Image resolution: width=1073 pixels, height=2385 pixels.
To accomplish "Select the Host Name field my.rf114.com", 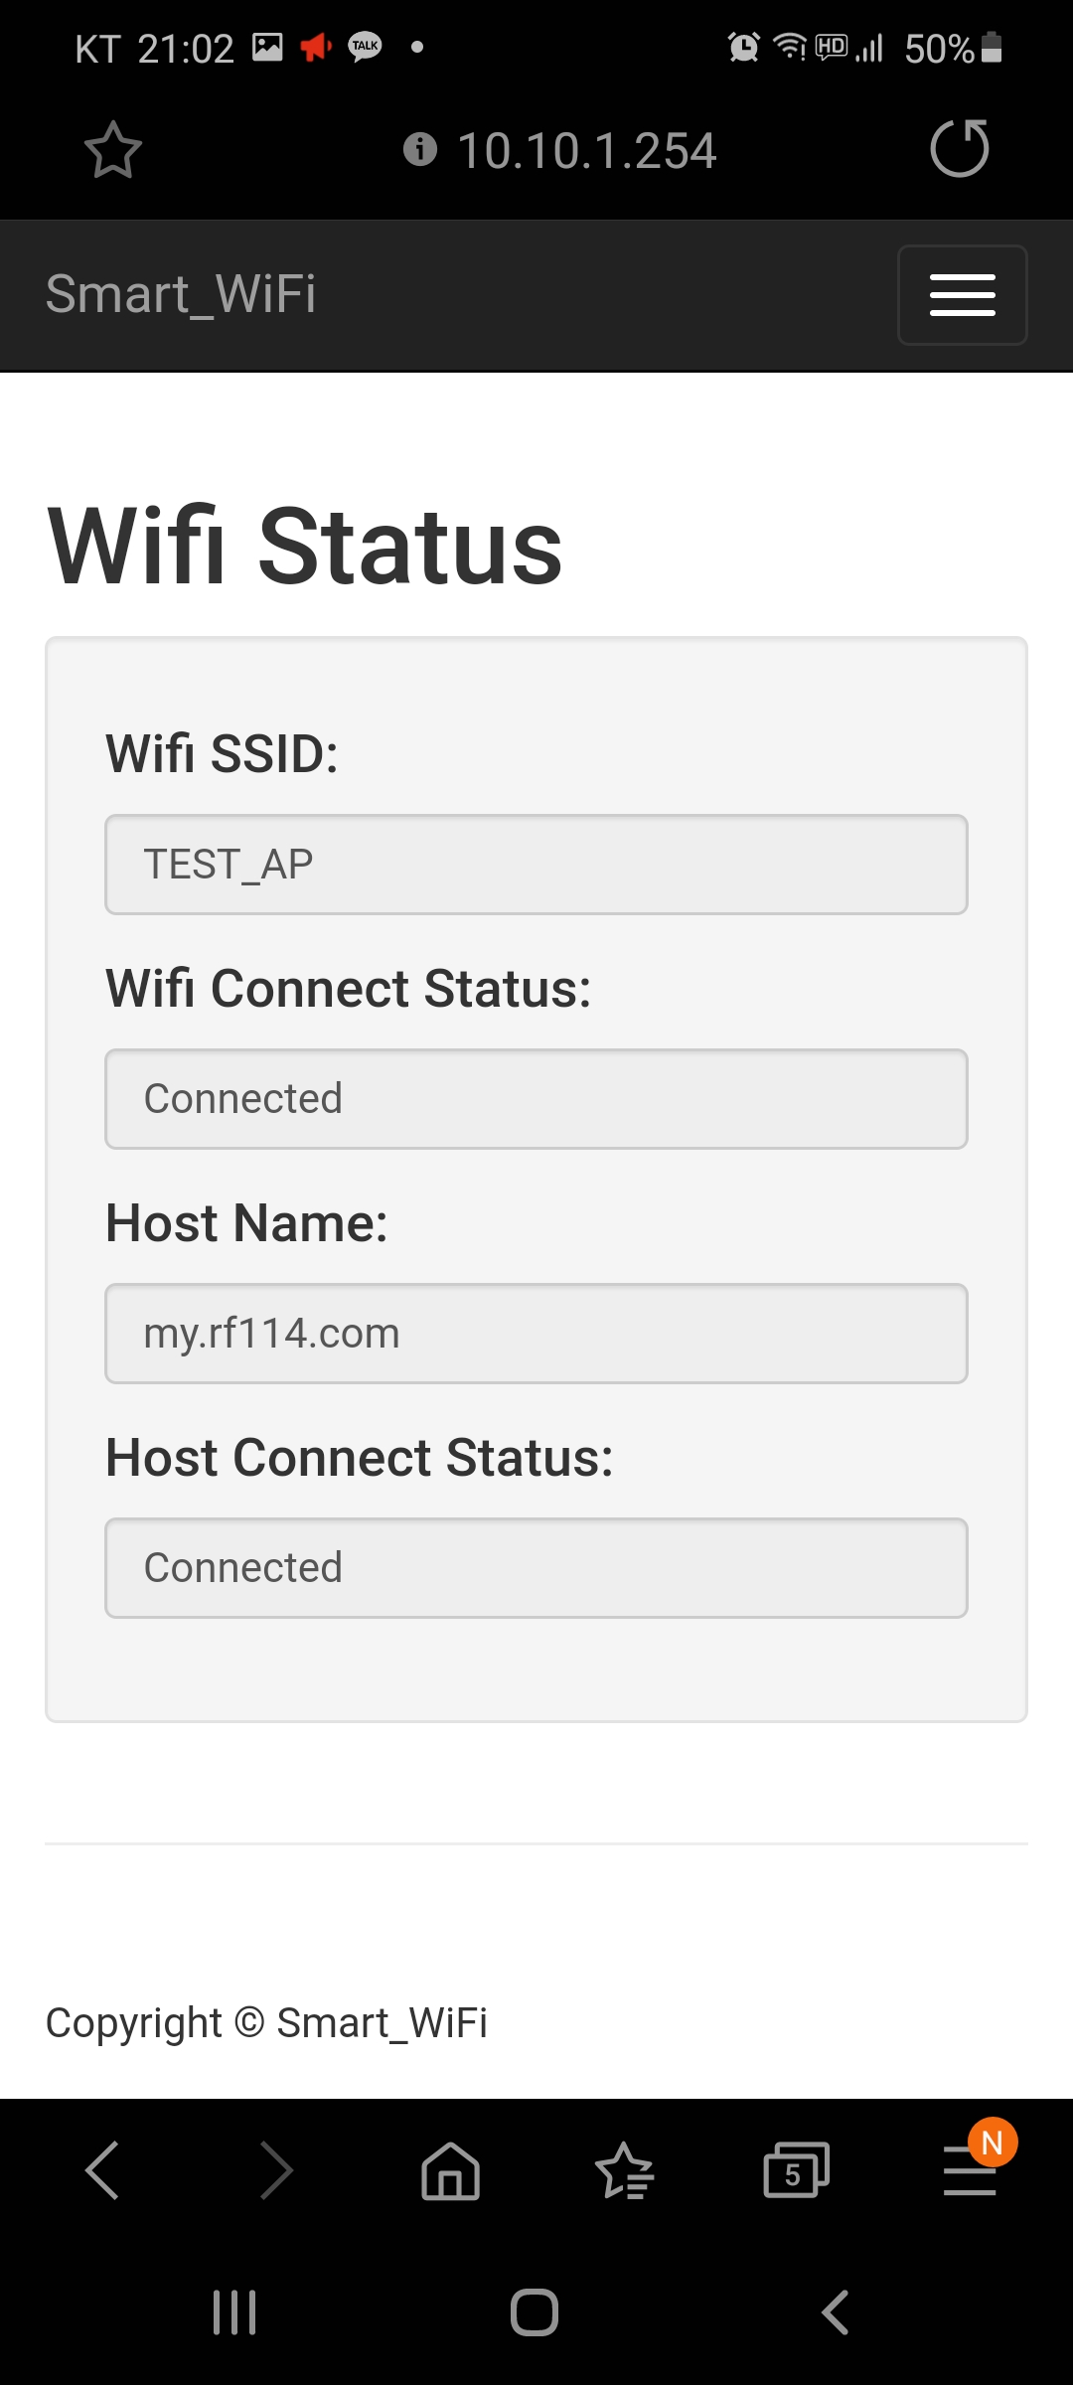I will (536, 1334).
